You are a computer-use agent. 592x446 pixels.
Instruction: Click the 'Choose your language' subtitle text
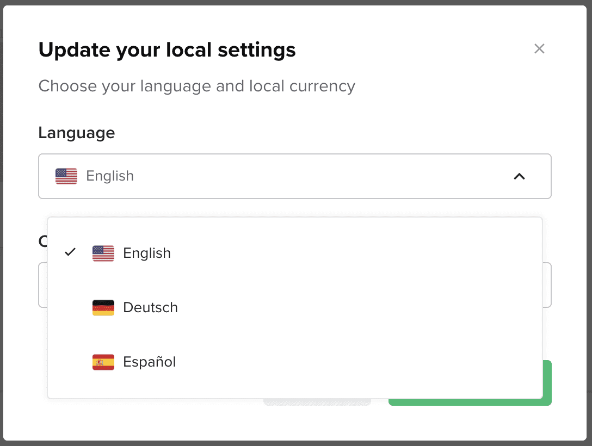click(x=196, y=86)
